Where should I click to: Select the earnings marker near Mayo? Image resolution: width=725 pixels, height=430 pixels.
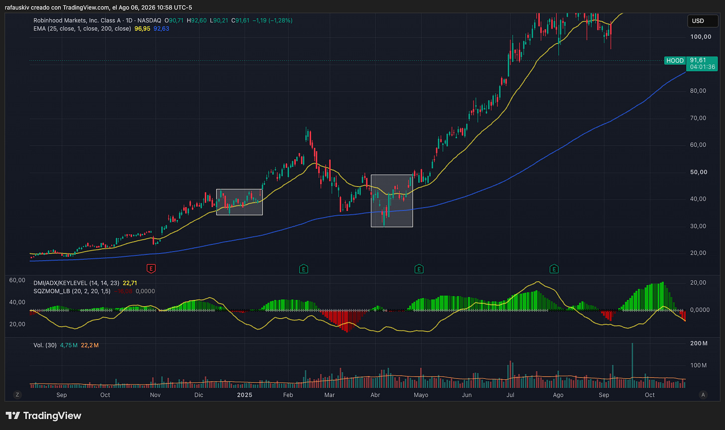[x=419, y=269]
